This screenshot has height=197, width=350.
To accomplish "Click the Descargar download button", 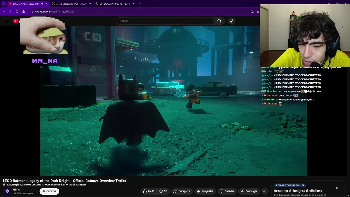I will coord(249,191).
